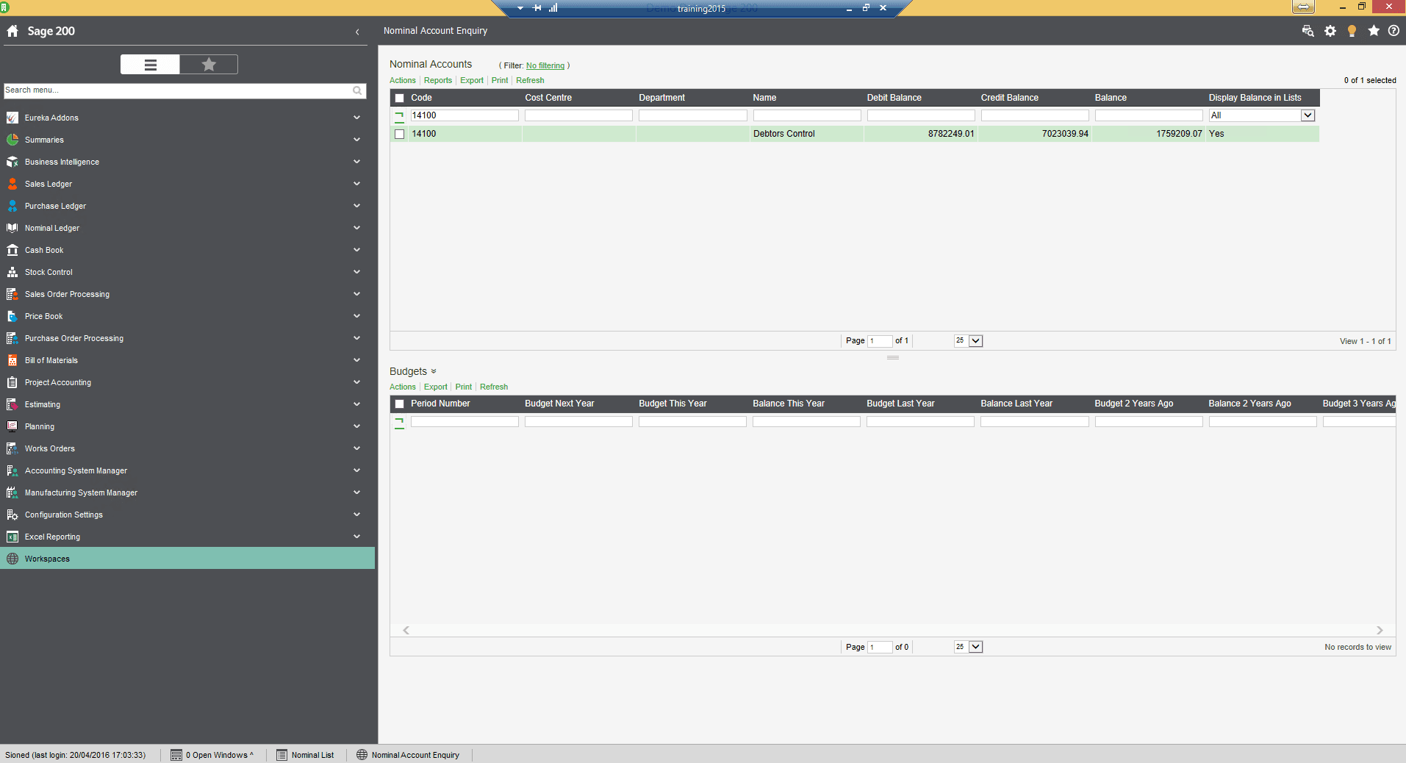The height and width of the screenshot is (763, 1406).
Task: Tick the checkbox for account 14100 row
Action: pos(400,134)
